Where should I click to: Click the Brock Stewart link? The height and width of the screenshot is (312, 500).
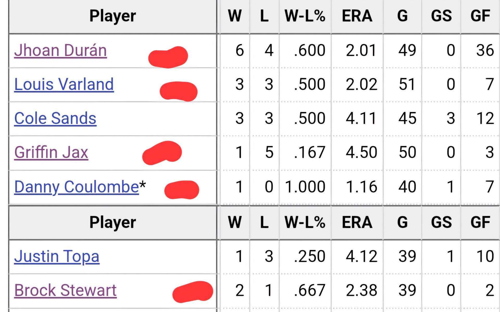click(x=65, y=290)
